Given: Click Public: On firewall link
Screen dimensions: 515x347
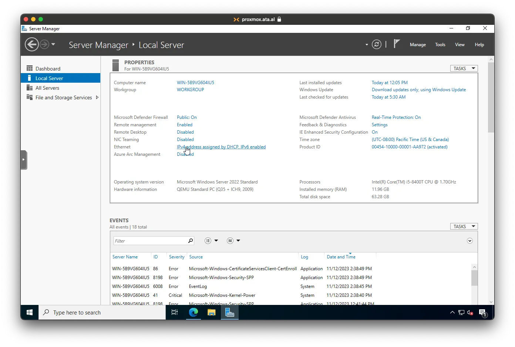Looking at the screenshot, I should point(186,117).
